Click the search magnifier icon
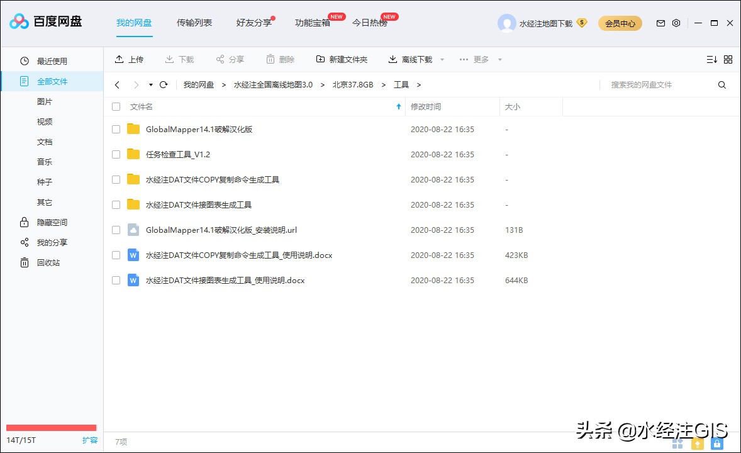The image size is (741, 453). pyautogui.click(x=722, y=85)
